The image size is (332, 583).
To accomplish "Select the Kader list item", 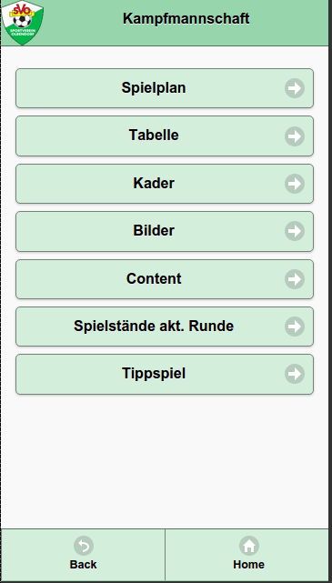I will pos(165,184).
